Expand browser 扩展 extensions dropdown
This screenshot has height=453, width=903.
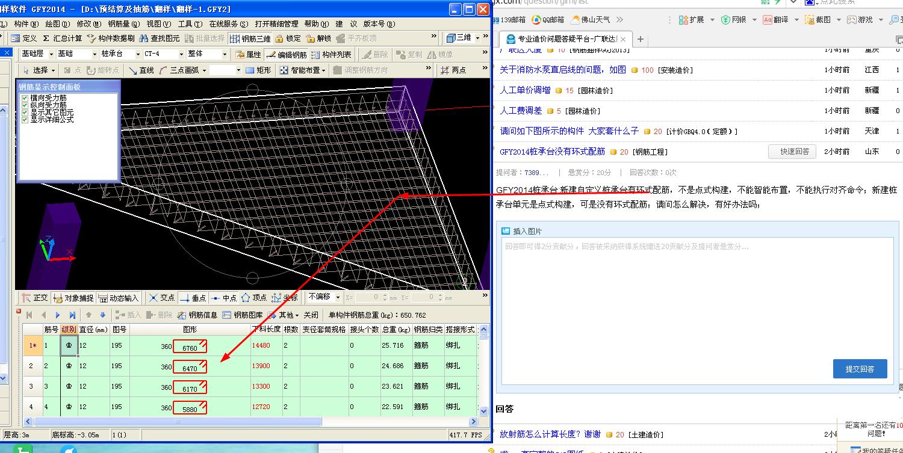tap(712, 20)
